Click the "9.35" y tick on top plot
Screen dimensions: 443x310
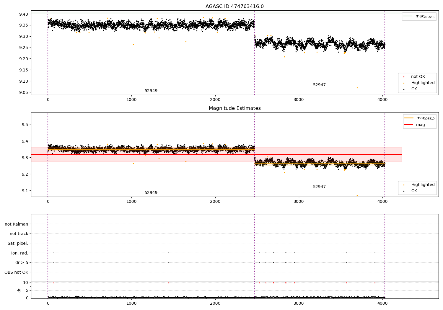point(24,25)
